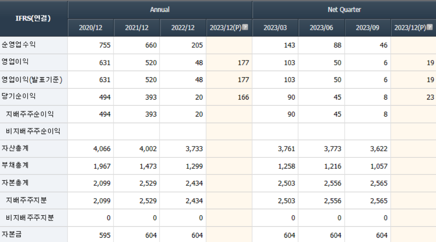
Task: Click 2,565 in the 지배주주지분 row
Action: click(x=379, y=201)
